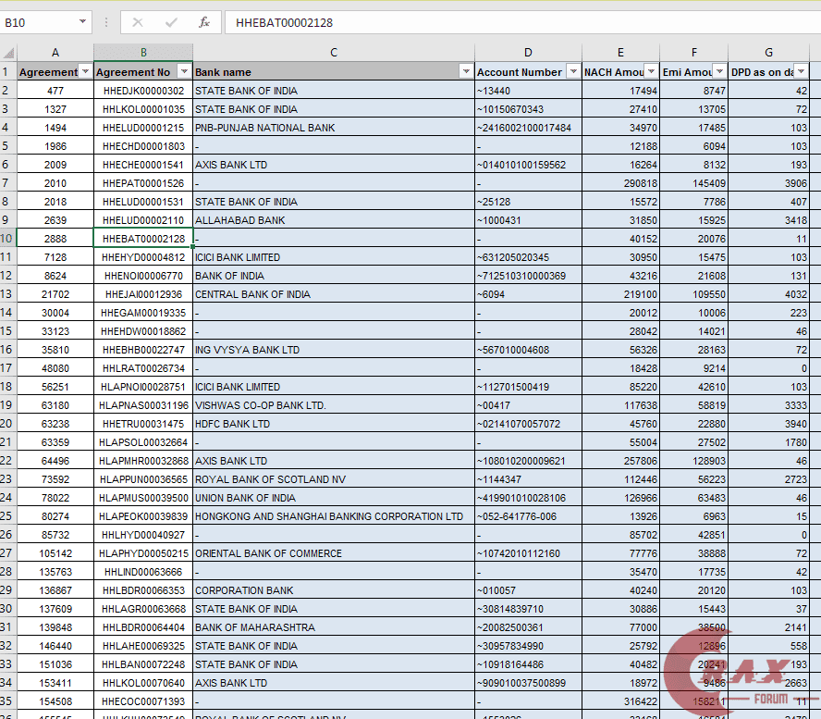This screenshot has width=821, height=719.
Task: Open the filter dropdown on Bank name column
Action: click(x=467, y=71)
